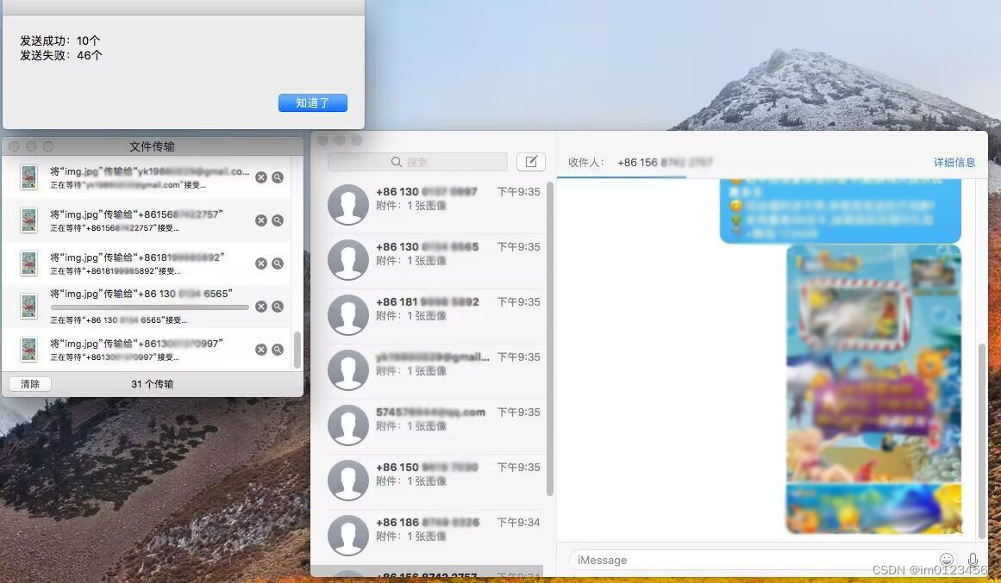Viewport: 1001px width, 583px height.
Task: Open the sent image in chat thread
Action: coord(873,389)
